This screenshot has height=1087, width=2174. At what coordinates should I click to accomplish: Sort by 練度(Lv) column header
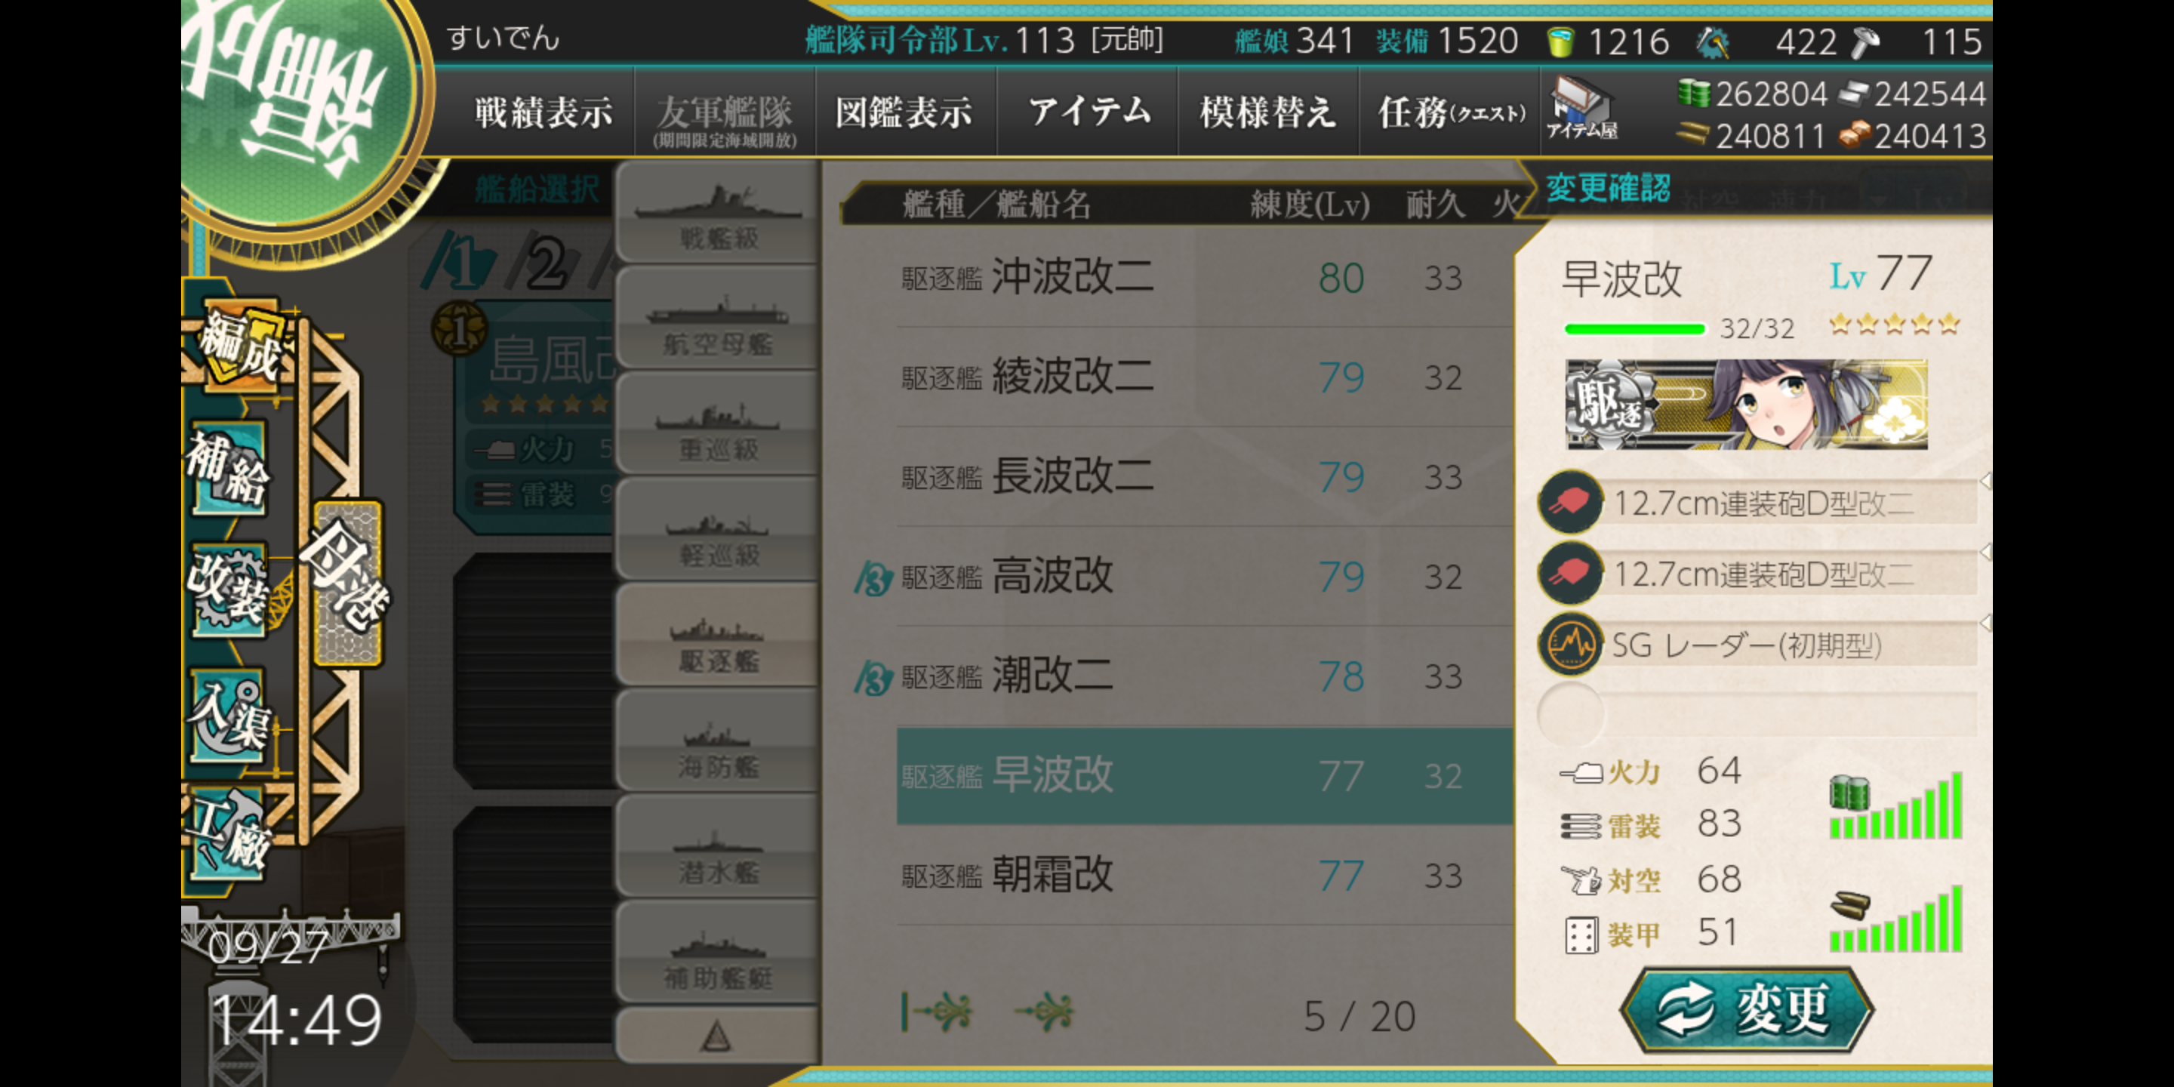coord(1310,205)
